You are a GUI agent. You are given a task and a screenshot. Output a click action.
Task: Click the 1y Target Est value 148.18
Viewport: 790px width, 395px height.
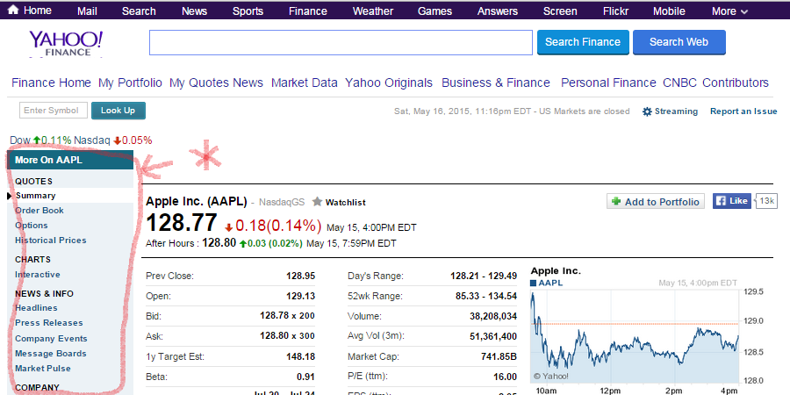point(301,356)
